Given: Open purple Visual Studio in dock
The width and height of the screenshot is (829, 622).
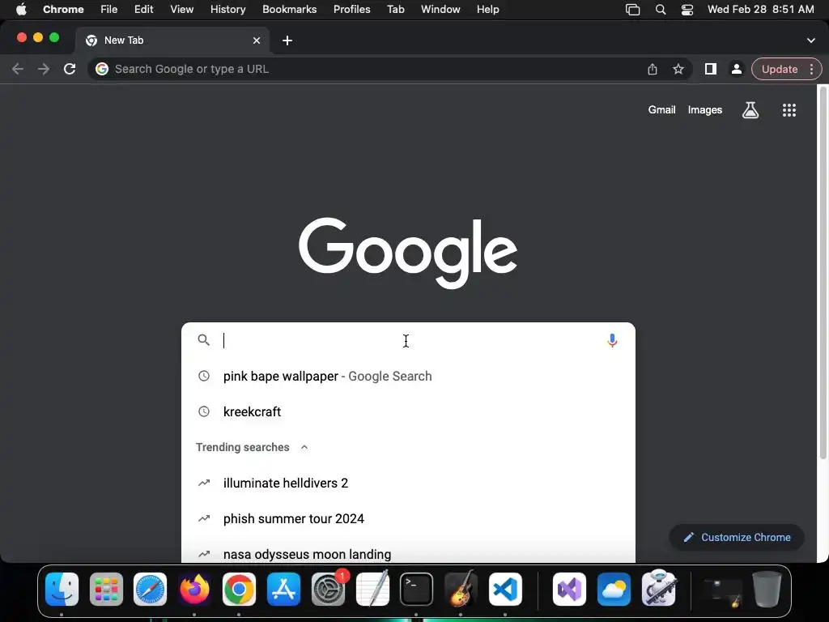Looking at the screenshot, I should tap(569, 590).
